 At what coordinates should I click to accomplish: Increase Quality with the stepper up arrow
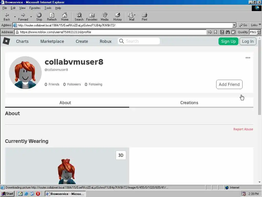tap(259, 31)
